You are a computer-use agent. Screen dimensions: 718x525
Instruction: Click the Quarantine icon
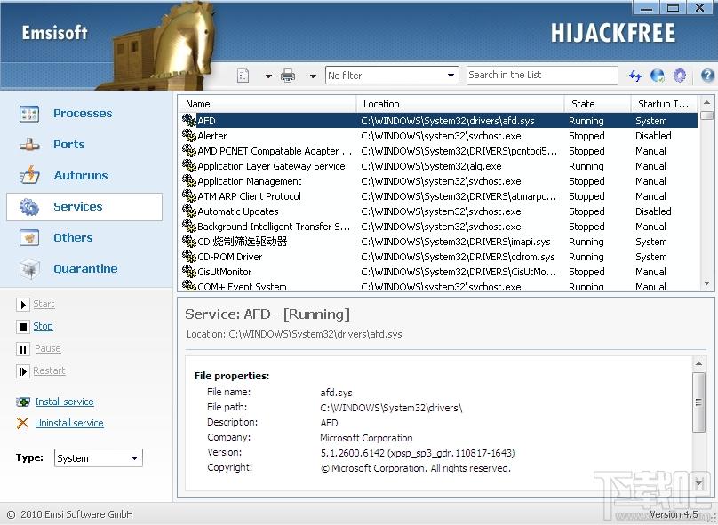[29, 268]
